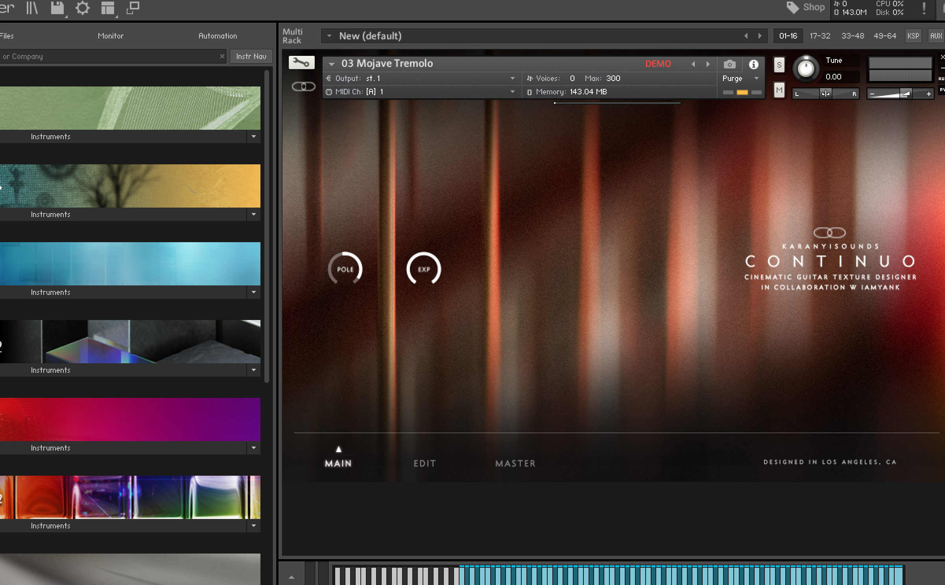Click the Instr Nav button
945x585 pixels.
pyautogui.click(x=251, y=56)
